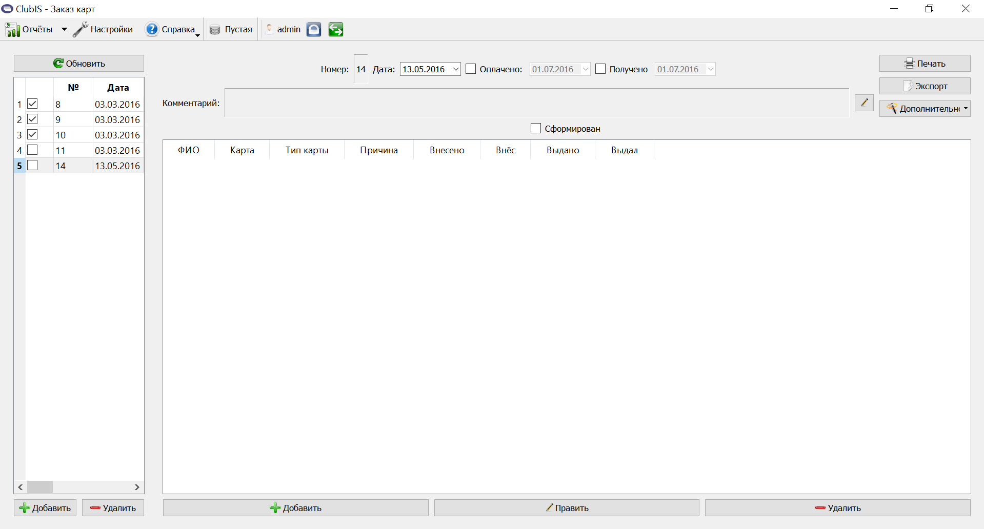
Task: Check the Сформирован checkbox
Action: (536, 128)
